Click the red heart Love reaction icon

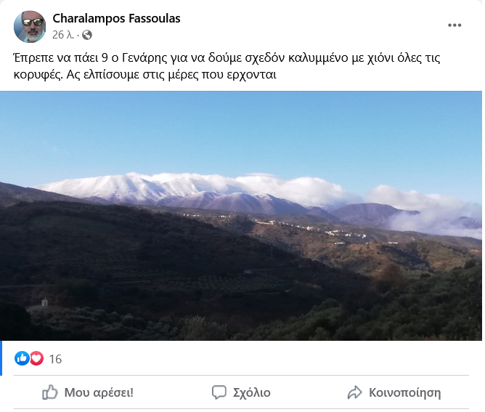pyautogui.click(x=36, y=358)
